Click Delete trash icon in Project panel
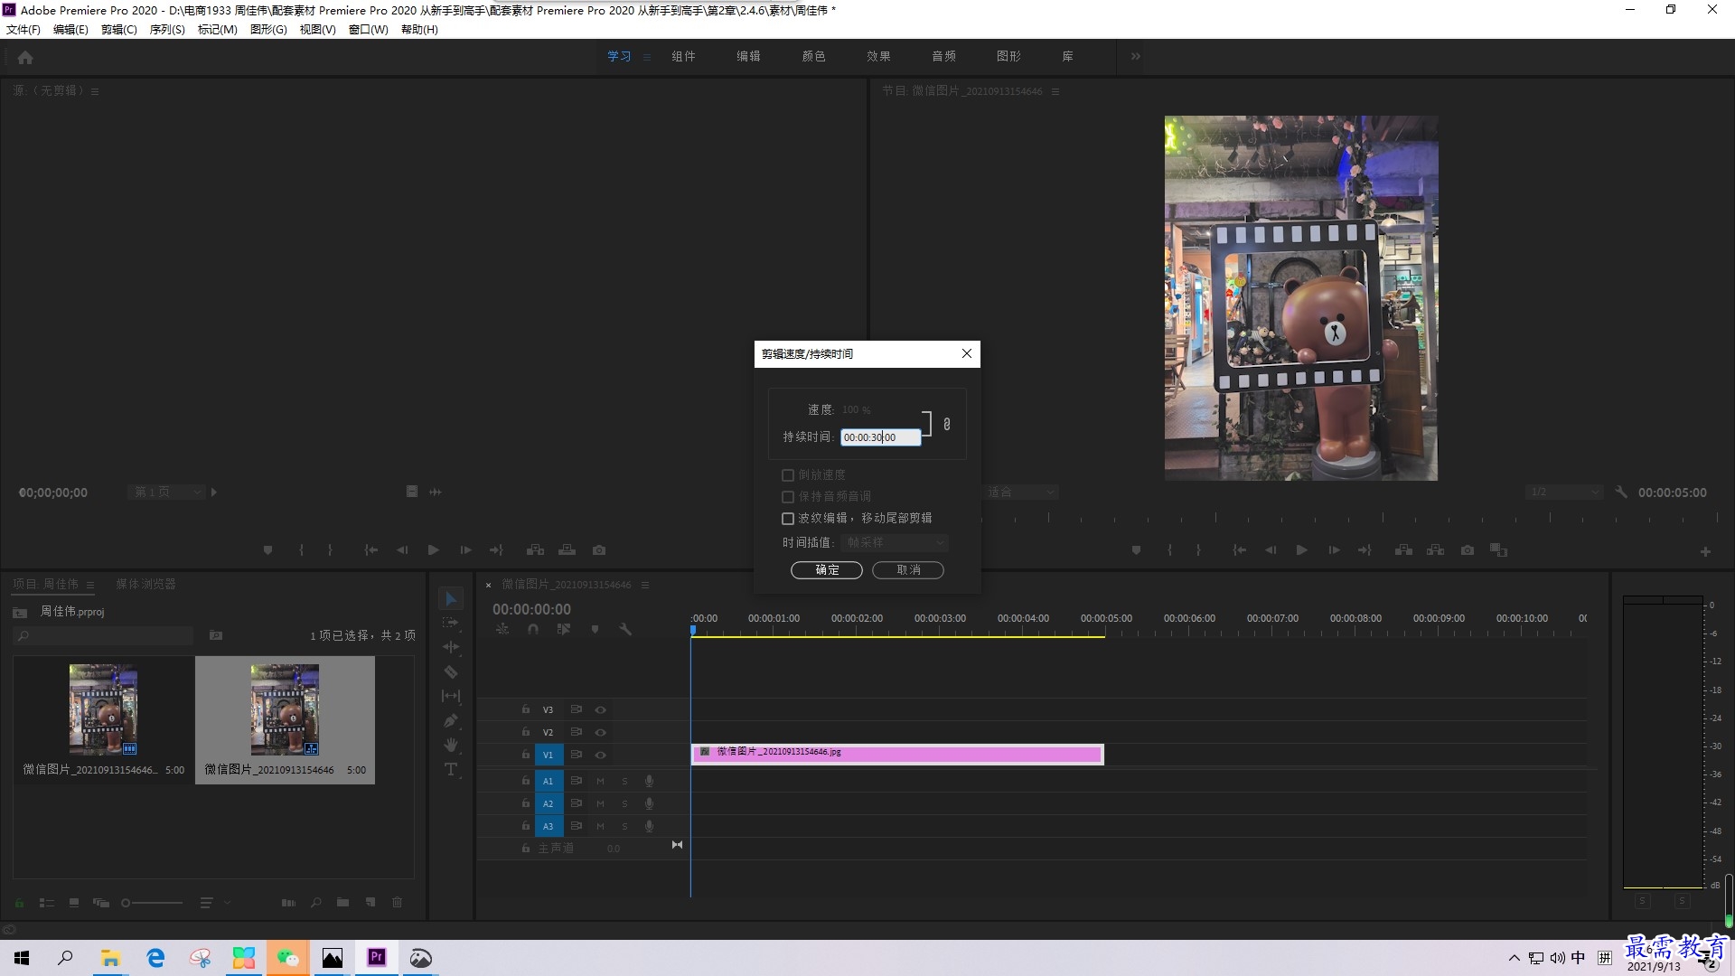The height and width of the screenshot is (976, 1735). 397,902
